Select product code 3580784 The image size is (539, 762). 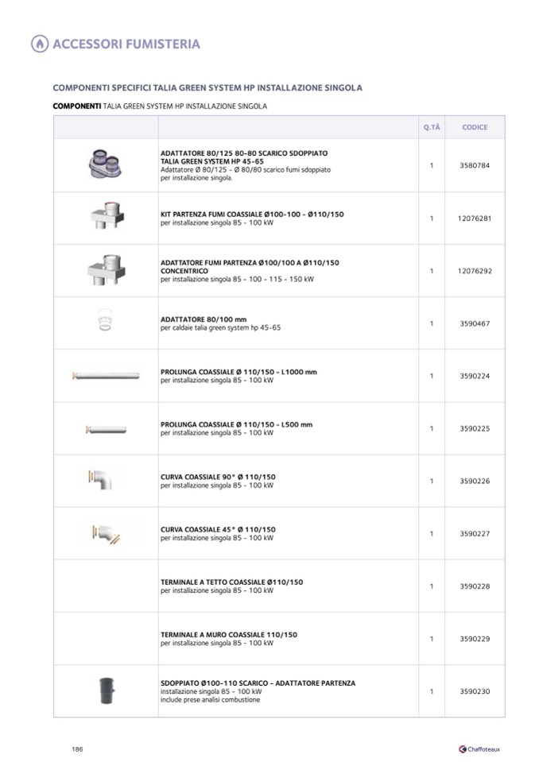point(475,165)
